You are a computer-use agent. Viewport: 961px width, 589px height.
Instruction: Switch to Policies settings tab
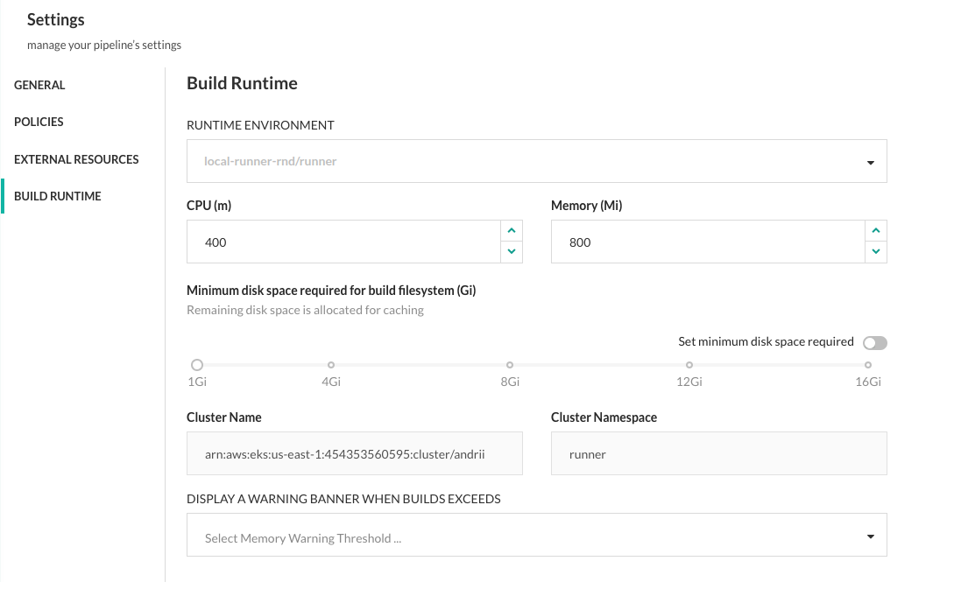coord(39,123)
